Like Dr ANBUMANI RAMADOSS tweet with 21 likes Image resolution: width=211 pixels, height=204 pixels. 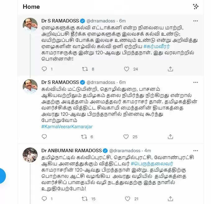click(x=127, y=199)
